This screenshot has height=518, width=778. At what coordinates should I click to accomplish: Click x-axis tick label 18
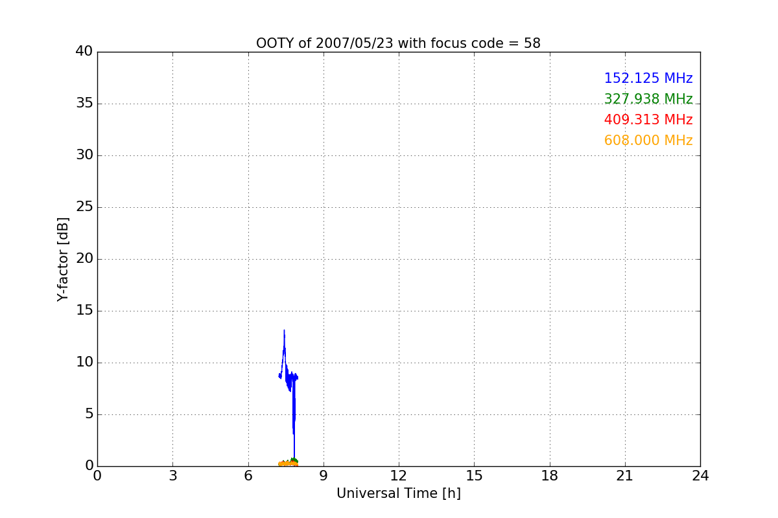[x=550, y=476]
